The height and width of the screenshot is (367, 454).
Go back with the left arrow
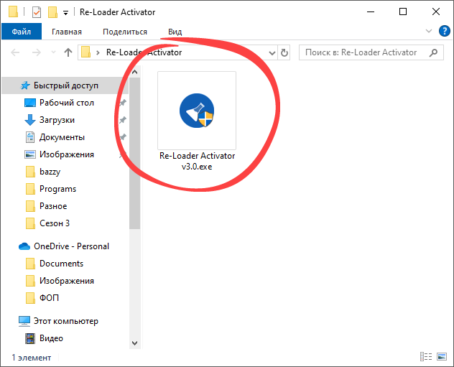[x=15, y=52]
